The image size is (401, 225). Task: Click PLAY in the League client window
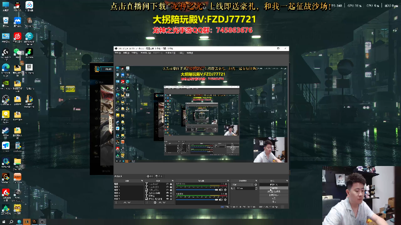pyautogui.click(x=108, y=69)
